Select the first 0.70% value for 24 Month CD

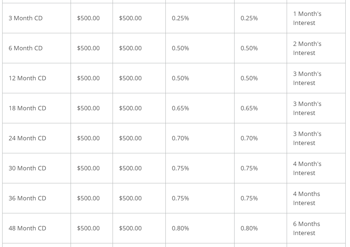tap(180, 138)
